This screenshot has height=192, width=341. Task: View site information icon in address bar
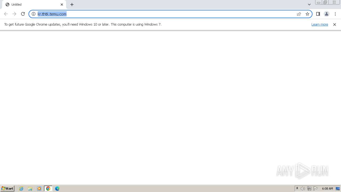[x=34, y=14]
